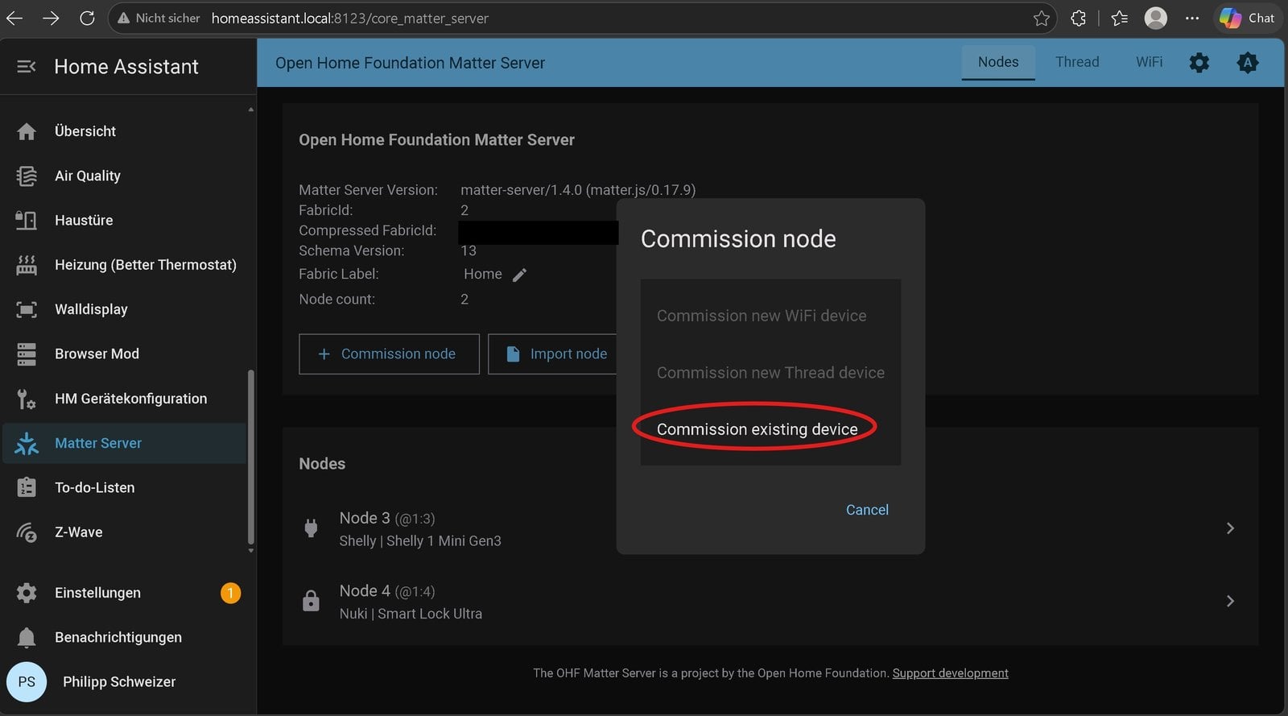Click the sidebar scrollbar

coord(250,459)
